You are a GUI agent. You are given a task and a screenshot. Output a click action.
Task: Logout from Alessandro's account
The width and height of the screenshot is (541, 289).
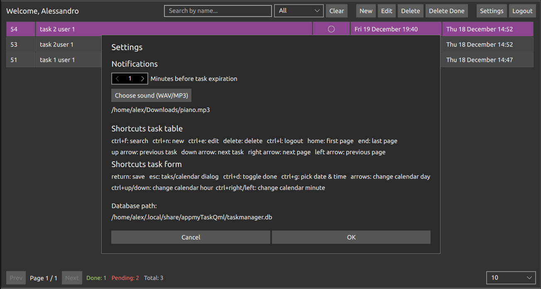(522, 11)
